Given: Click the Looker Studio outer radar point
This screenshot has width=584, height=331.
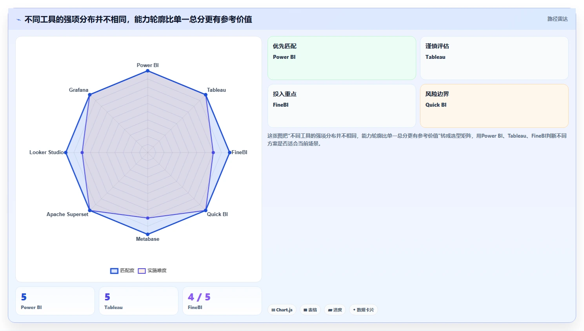Looking at the screenshot, I should point(66,152).
